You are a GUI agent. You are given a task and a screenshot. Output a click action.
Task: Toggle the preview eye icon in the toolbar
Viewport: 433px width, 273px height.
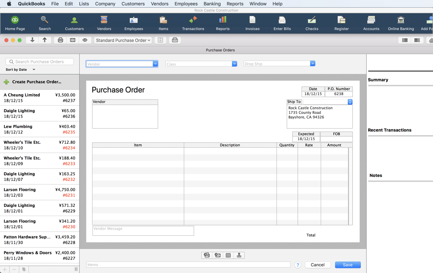coord(85,40)
